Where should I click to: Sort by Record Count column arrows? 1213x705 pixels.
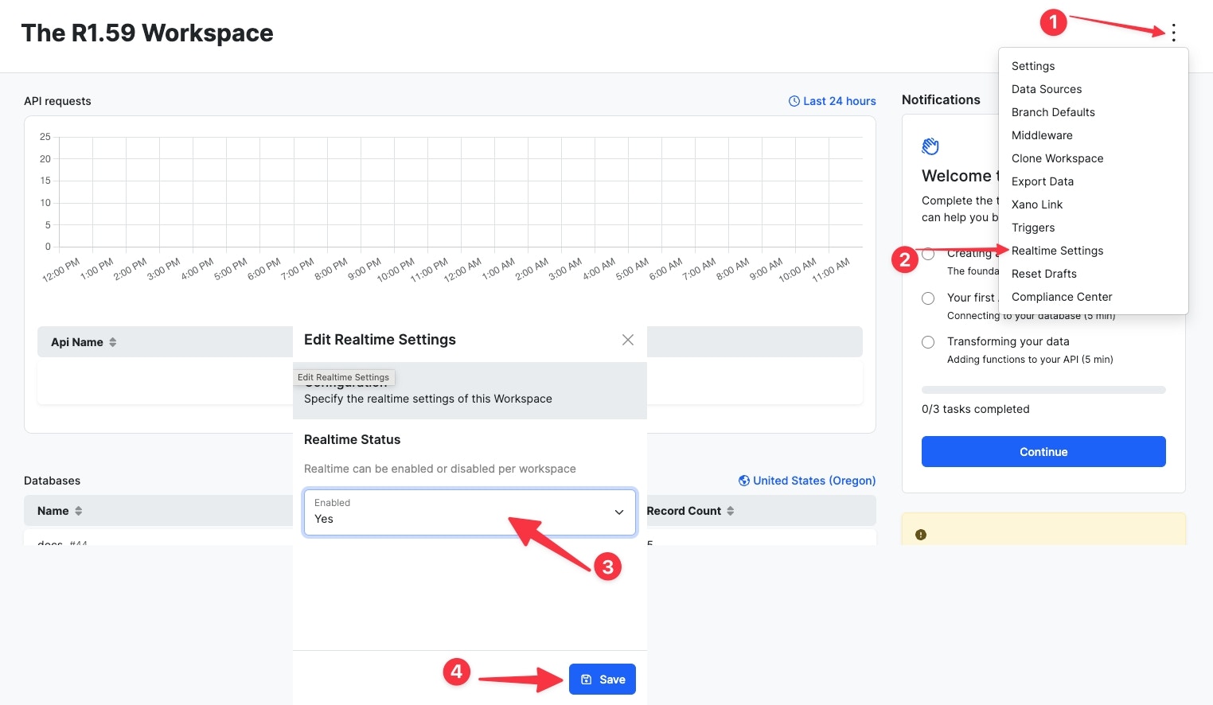coord(731,511)
